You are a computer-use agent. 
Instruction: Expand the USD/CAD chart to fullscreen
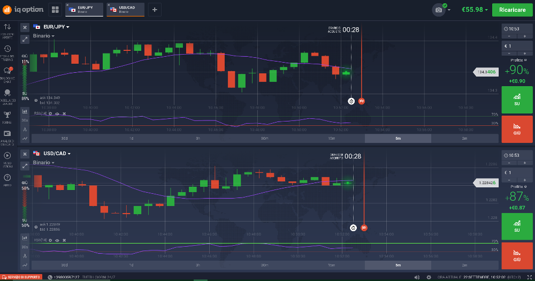(x=25, y=166)
